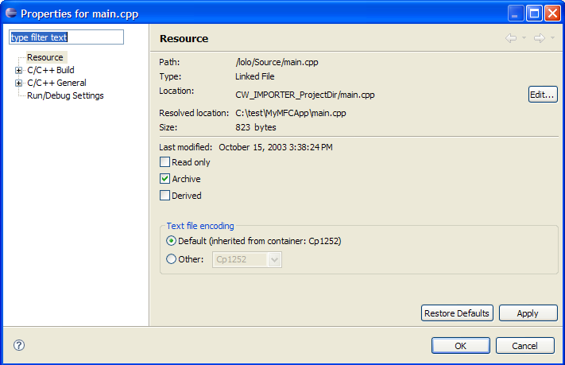Select Run/Debug Settings in the tree
Viewport: 565px width, 365px height.
point(65,95)
